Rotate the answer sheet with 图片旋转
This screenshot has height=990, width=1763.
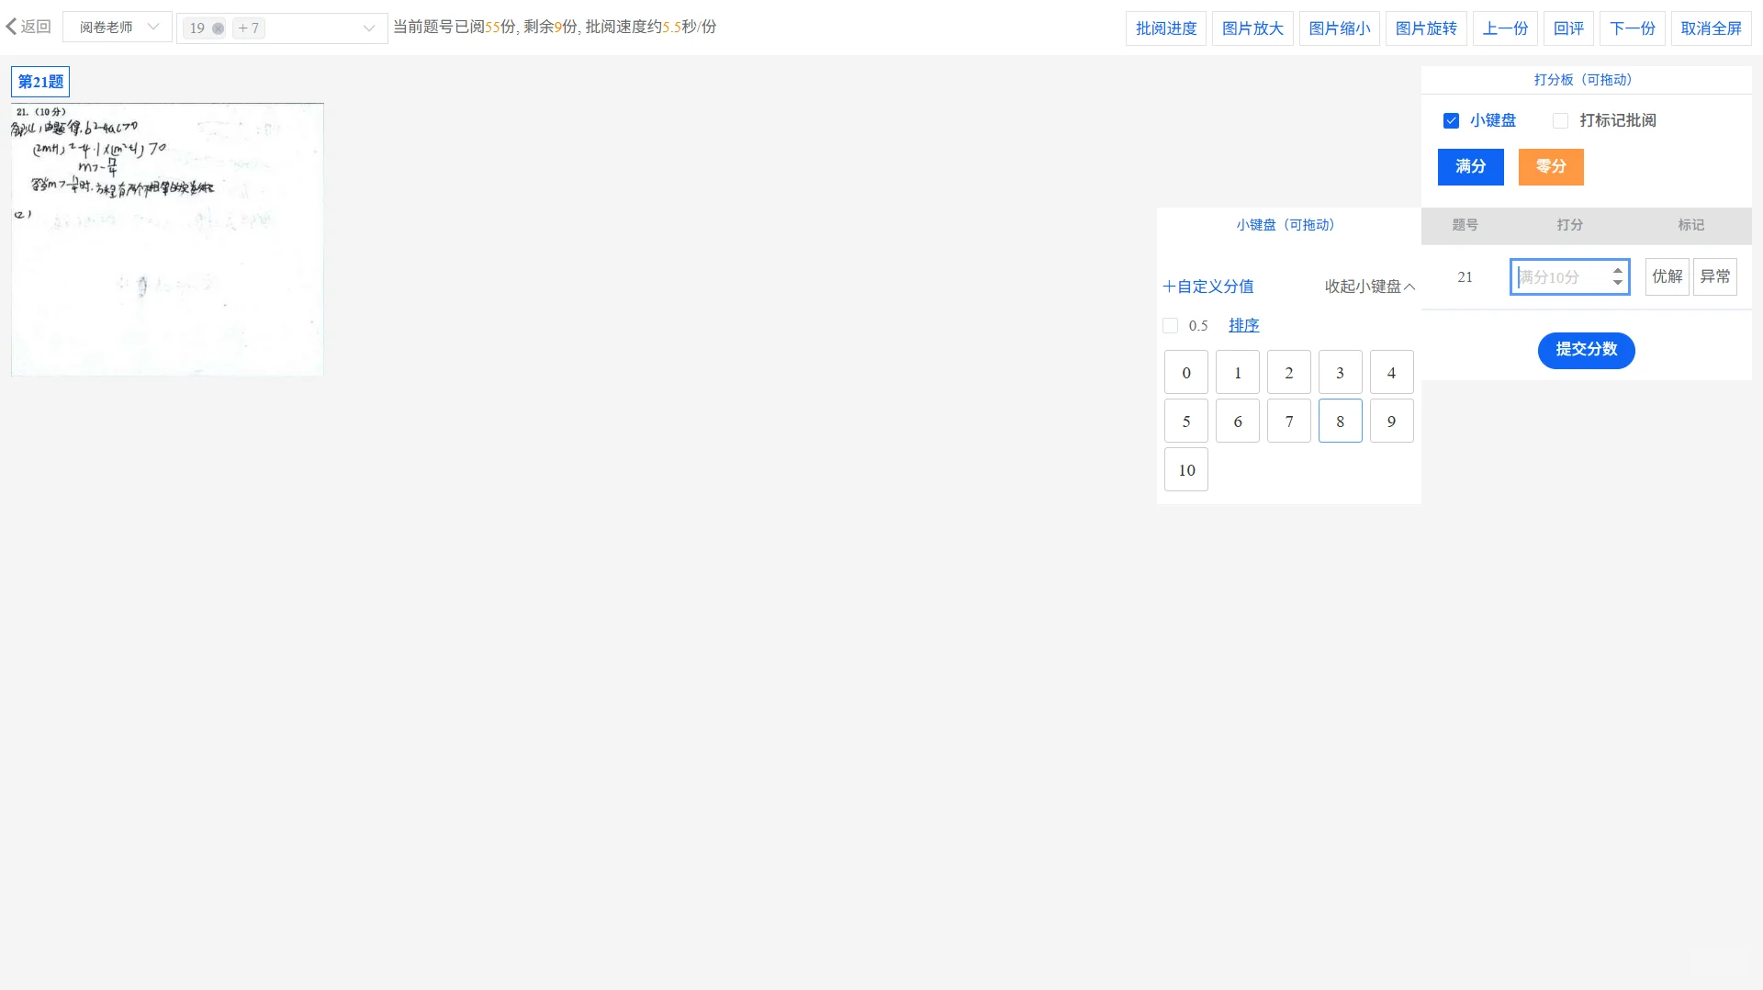point(1425,28)
